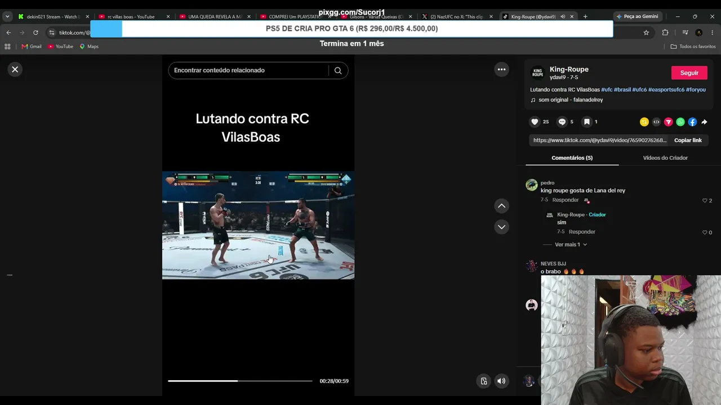This screenshot has height=405, width=721.
Task: Open the #brasil hashtag link
Action: point(622,89)
